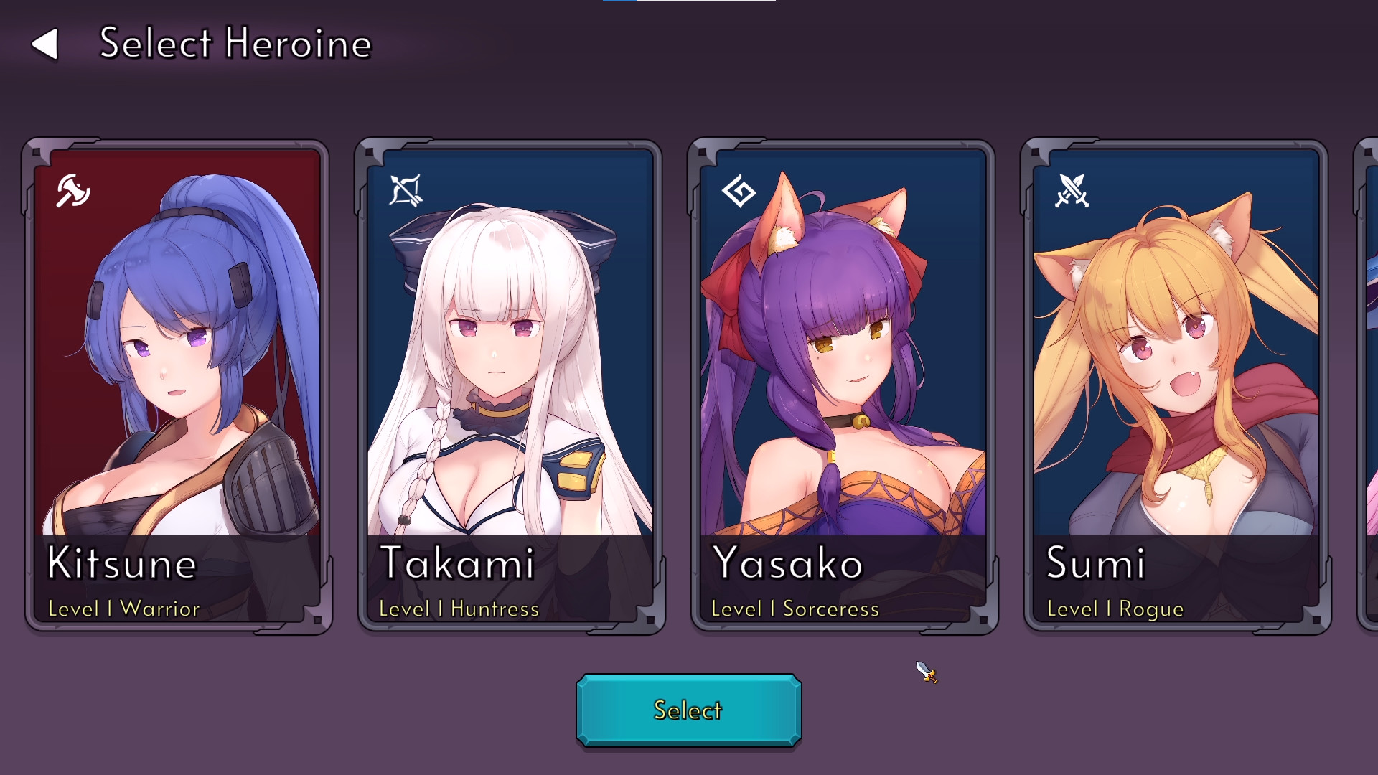
Task: Click the Sumi name label
Action: click(1095, 563)
